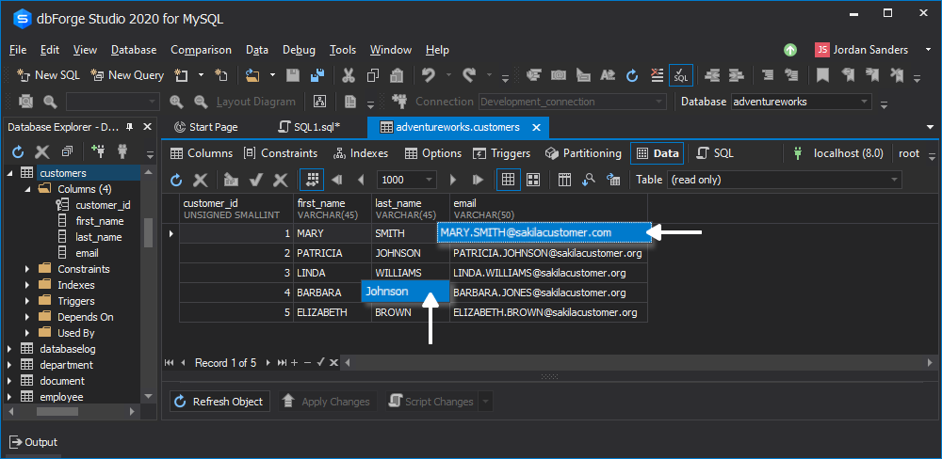Screen dimensions: 942x459
Task: Click the New Query toolbar button
Action: (x=127, y=75)
